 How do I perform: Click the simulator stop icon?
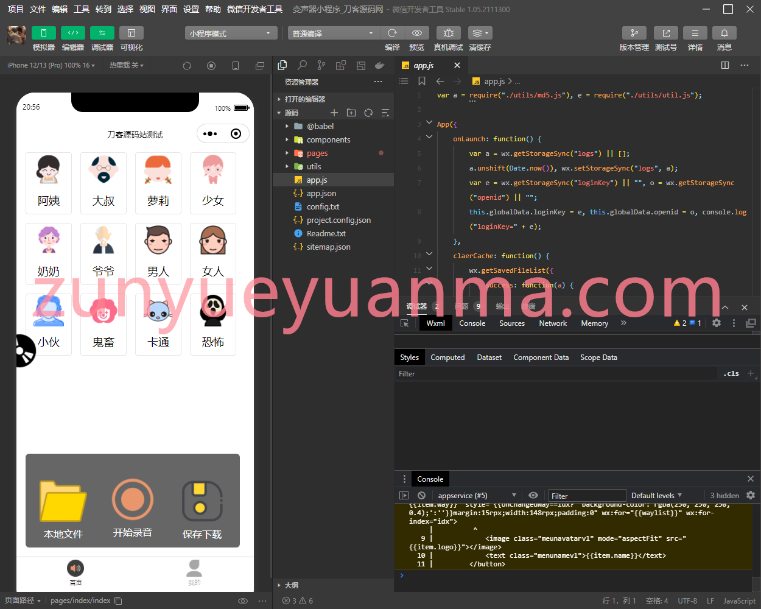[x=211, y=66]
